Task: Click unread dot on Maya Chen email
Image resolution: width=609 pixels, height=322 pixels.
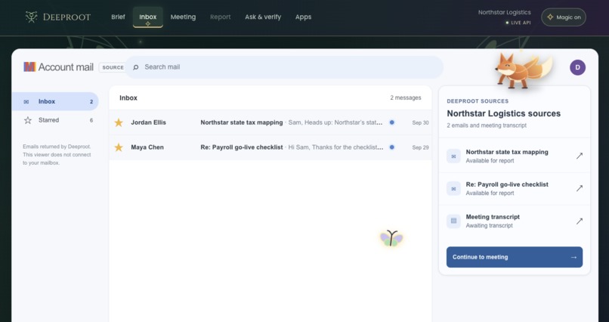Action: pyautogui.click(x=392, y=147)
